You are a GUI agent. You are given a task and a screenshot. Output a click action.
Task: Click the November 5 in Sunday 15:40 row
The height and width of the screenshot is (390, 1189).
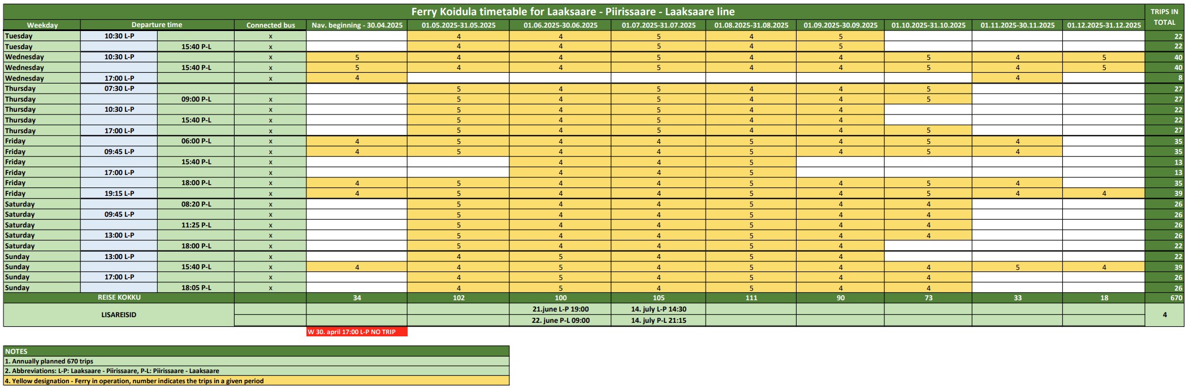1018,267
